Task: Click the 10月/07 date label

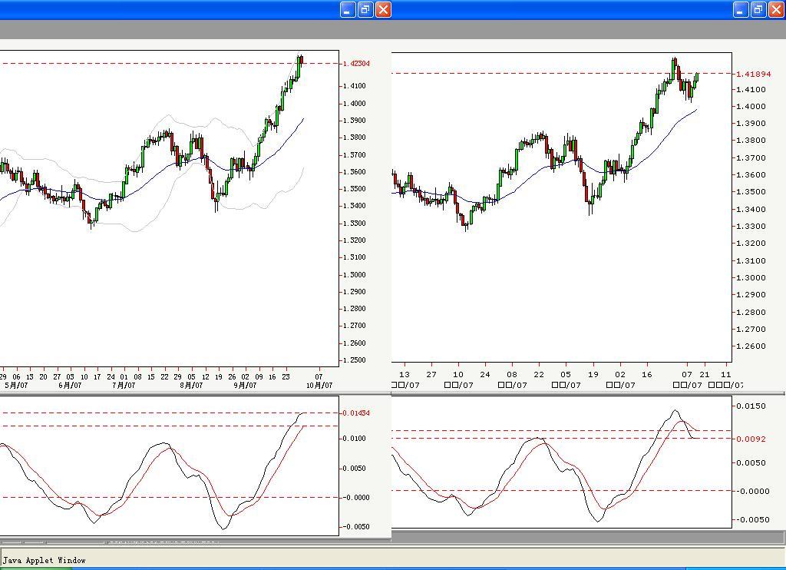Action: tap(319, 386)
